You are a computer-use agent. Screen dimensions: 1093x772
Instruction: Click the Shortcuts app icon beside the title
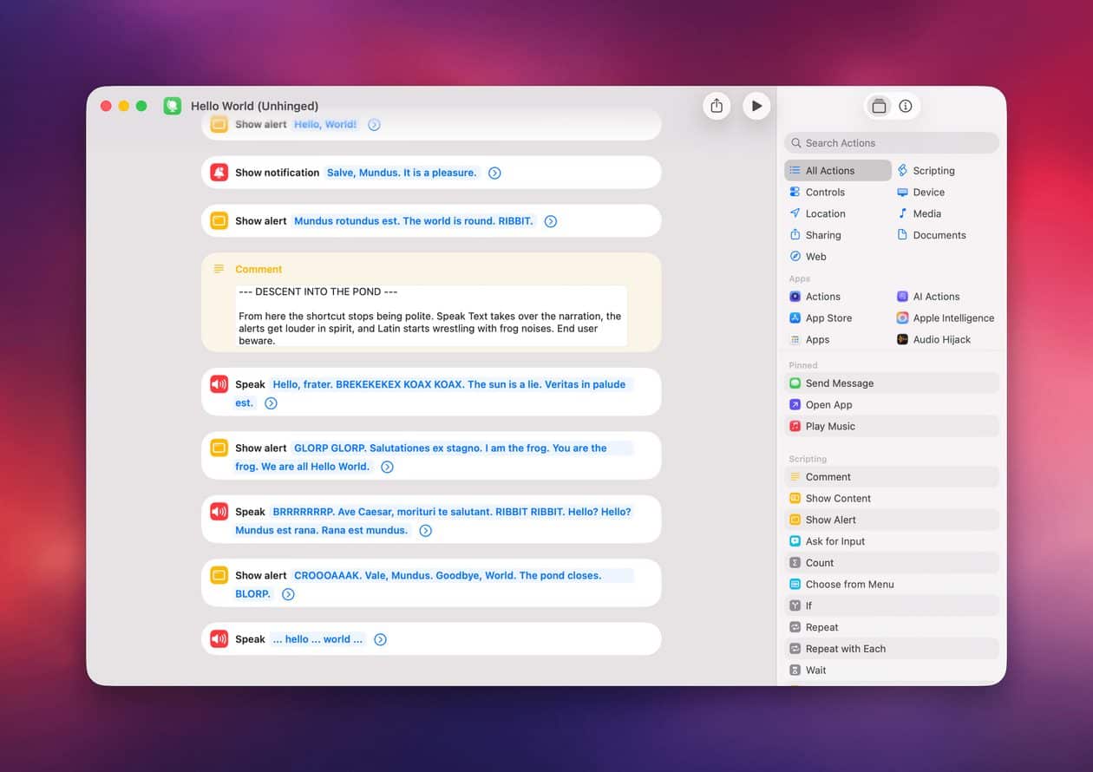173,106
